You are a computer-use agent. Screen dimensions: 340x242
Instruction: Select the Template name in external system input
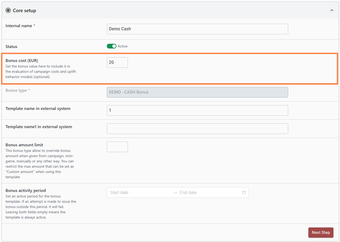197,110
